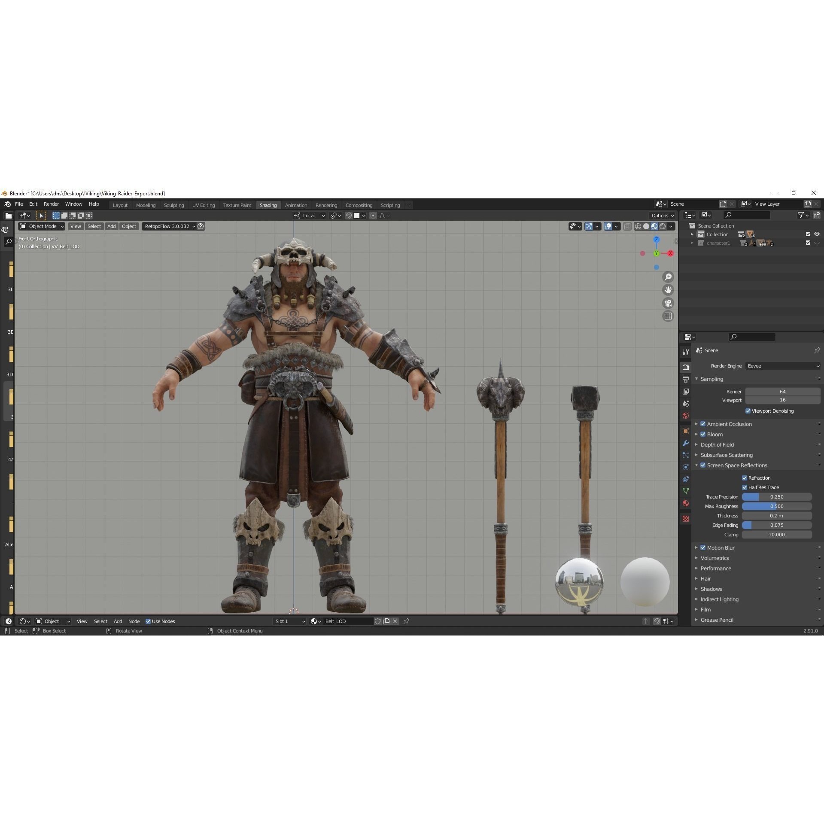824x824 pixels.
Task: Open the Render Properties tab
Action: 685,368
